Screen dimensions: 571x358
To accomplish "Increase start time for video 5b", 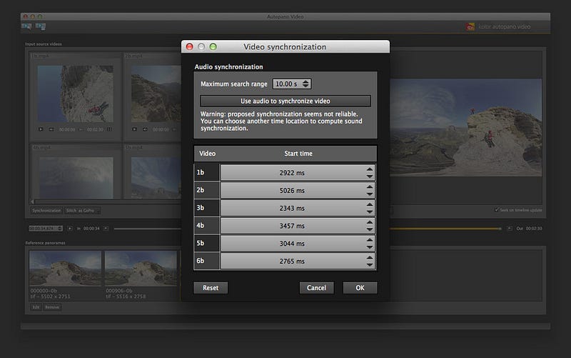I will click(370, 240).
